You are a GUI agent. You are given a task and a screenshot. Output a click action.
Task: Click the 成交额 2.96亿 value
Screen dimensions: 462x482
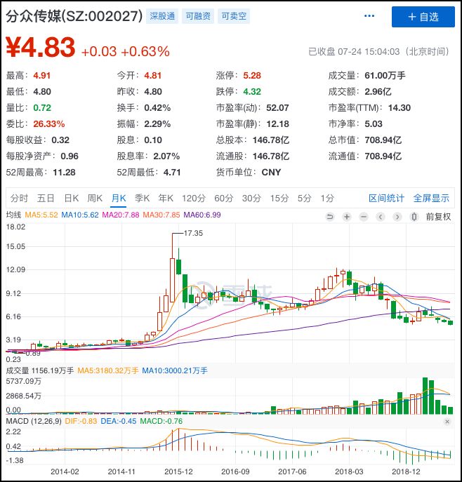point(378,92)
